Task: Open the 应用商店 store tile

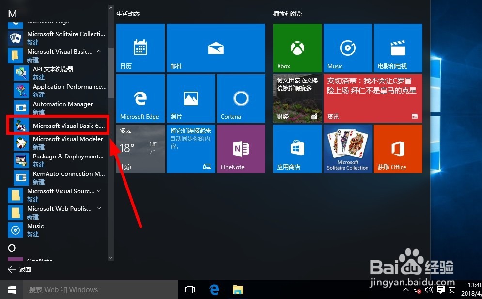Action: pyautogui.click(x=297, y=149)
